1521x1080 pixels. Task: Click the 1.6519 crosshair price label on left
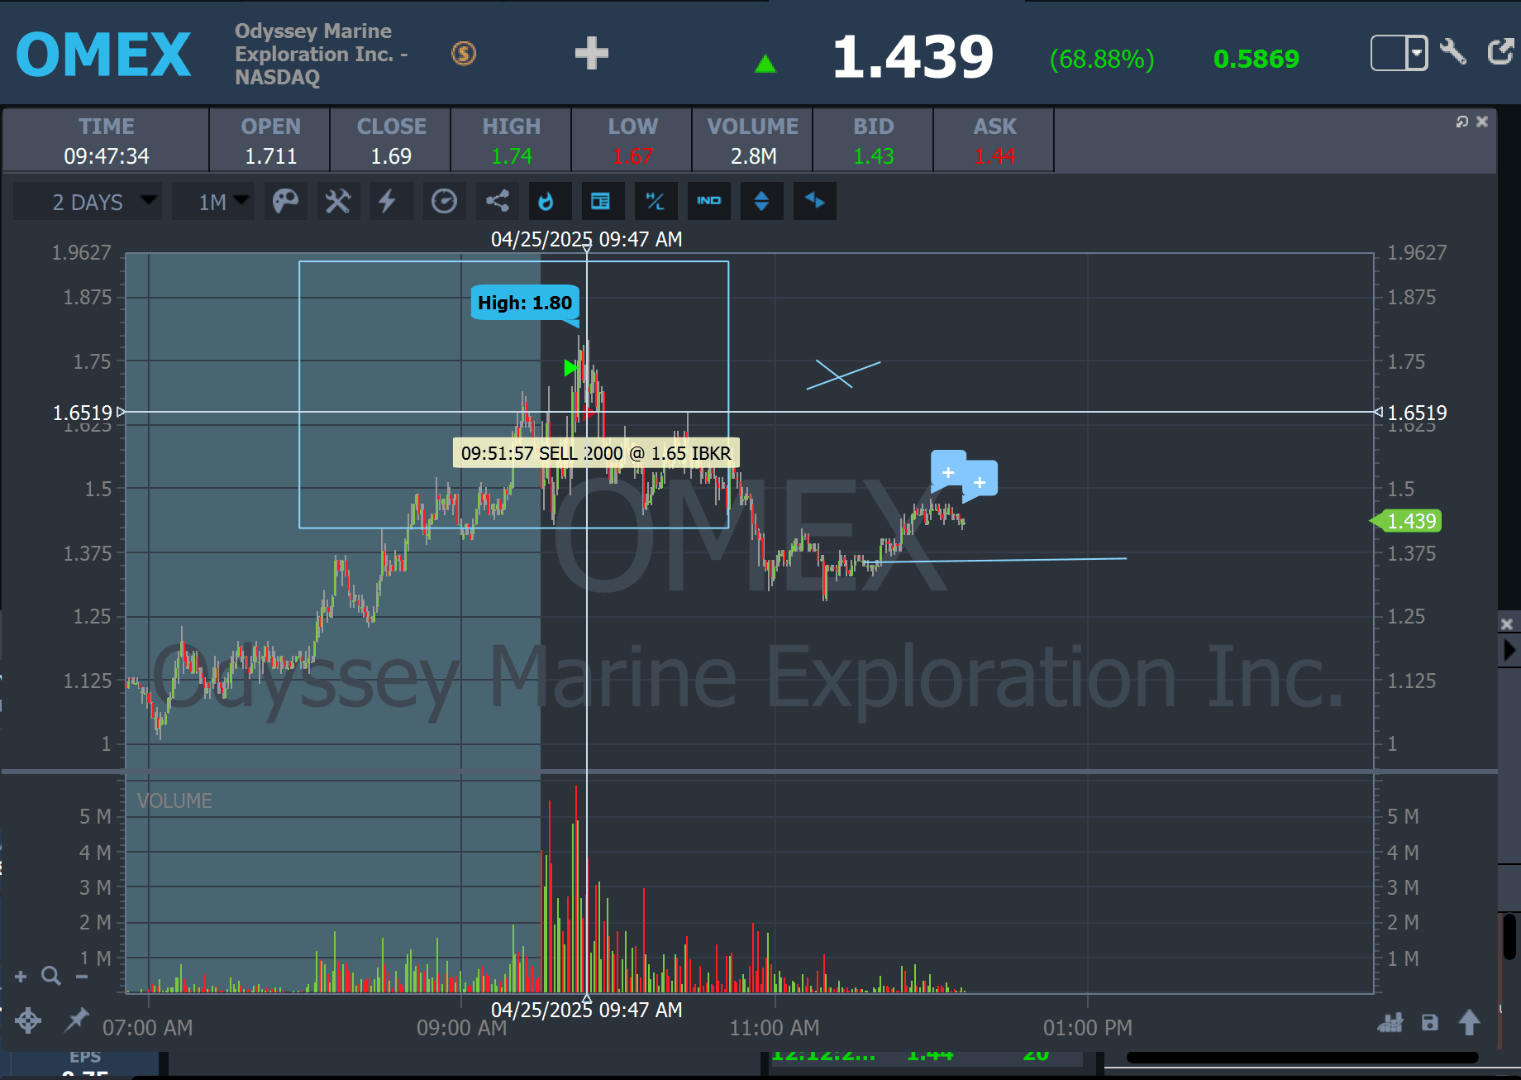[x=83, y=413]
